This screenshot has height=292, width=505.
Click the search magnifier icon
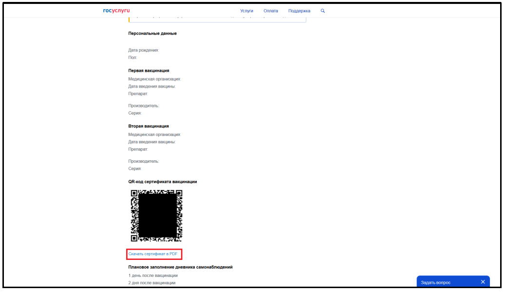coord(323,11)
